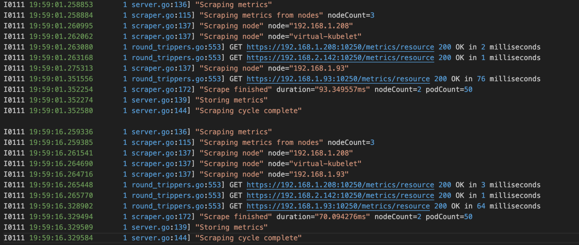
Task: Open the 192.168.1.208 metrics link answered in 2 milliseconds
Action: pos(340,47)
